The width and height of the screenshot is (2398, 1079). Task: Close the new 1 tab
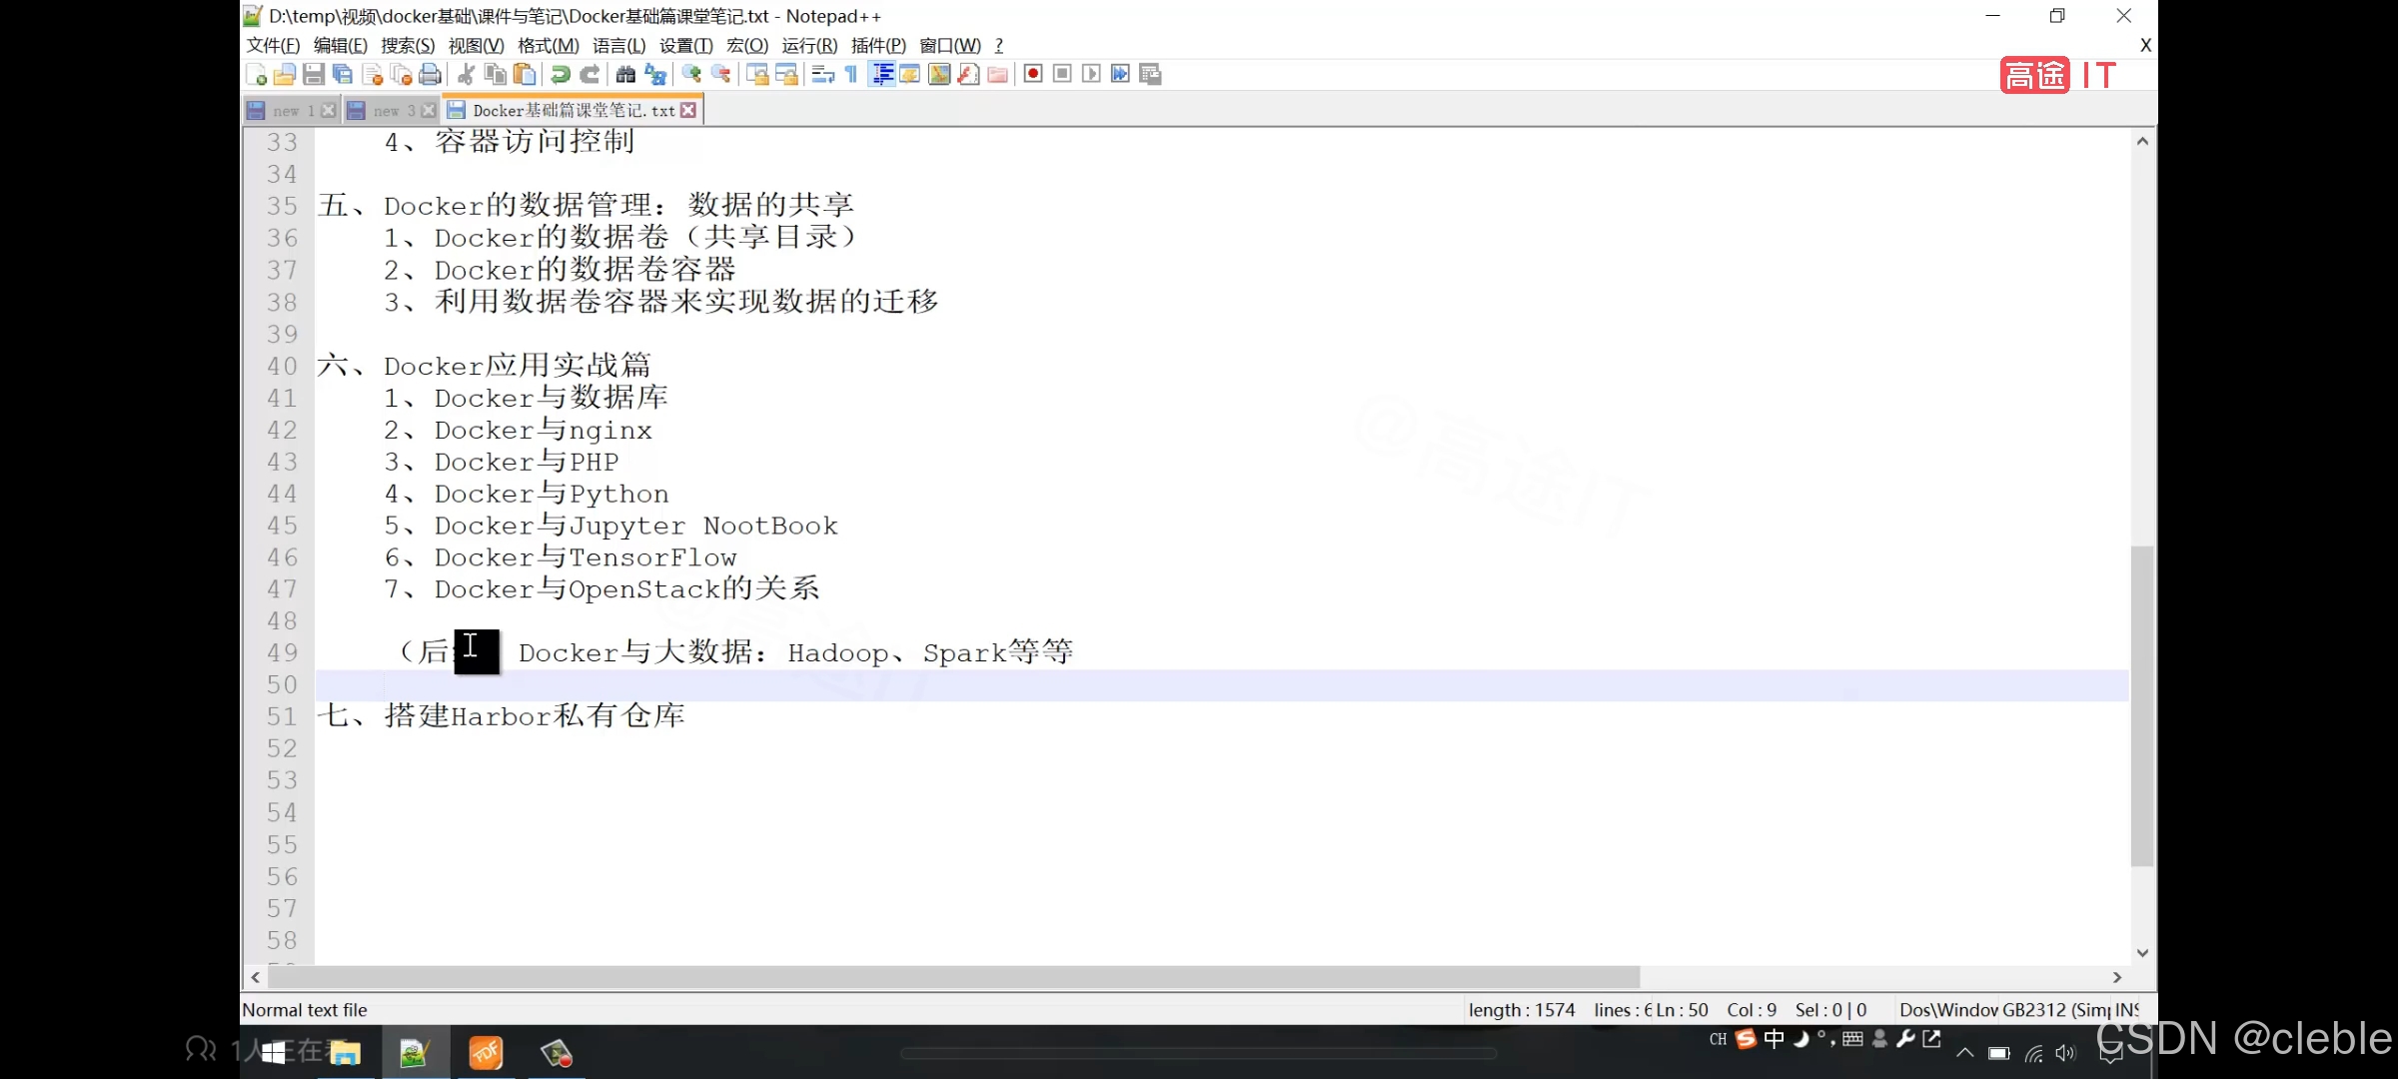click(x=328, y=111)
